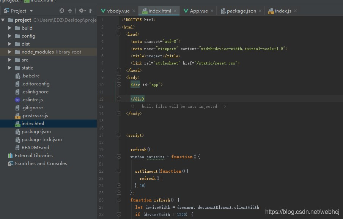Select the README.md file
This screenshot has width=343, height=219.
click(48, 148)
